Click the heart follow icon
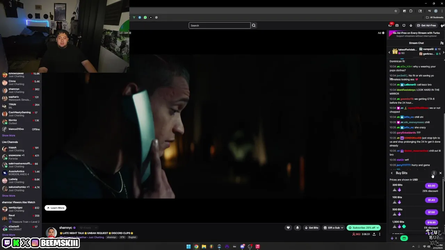 [x=288, y=228]
